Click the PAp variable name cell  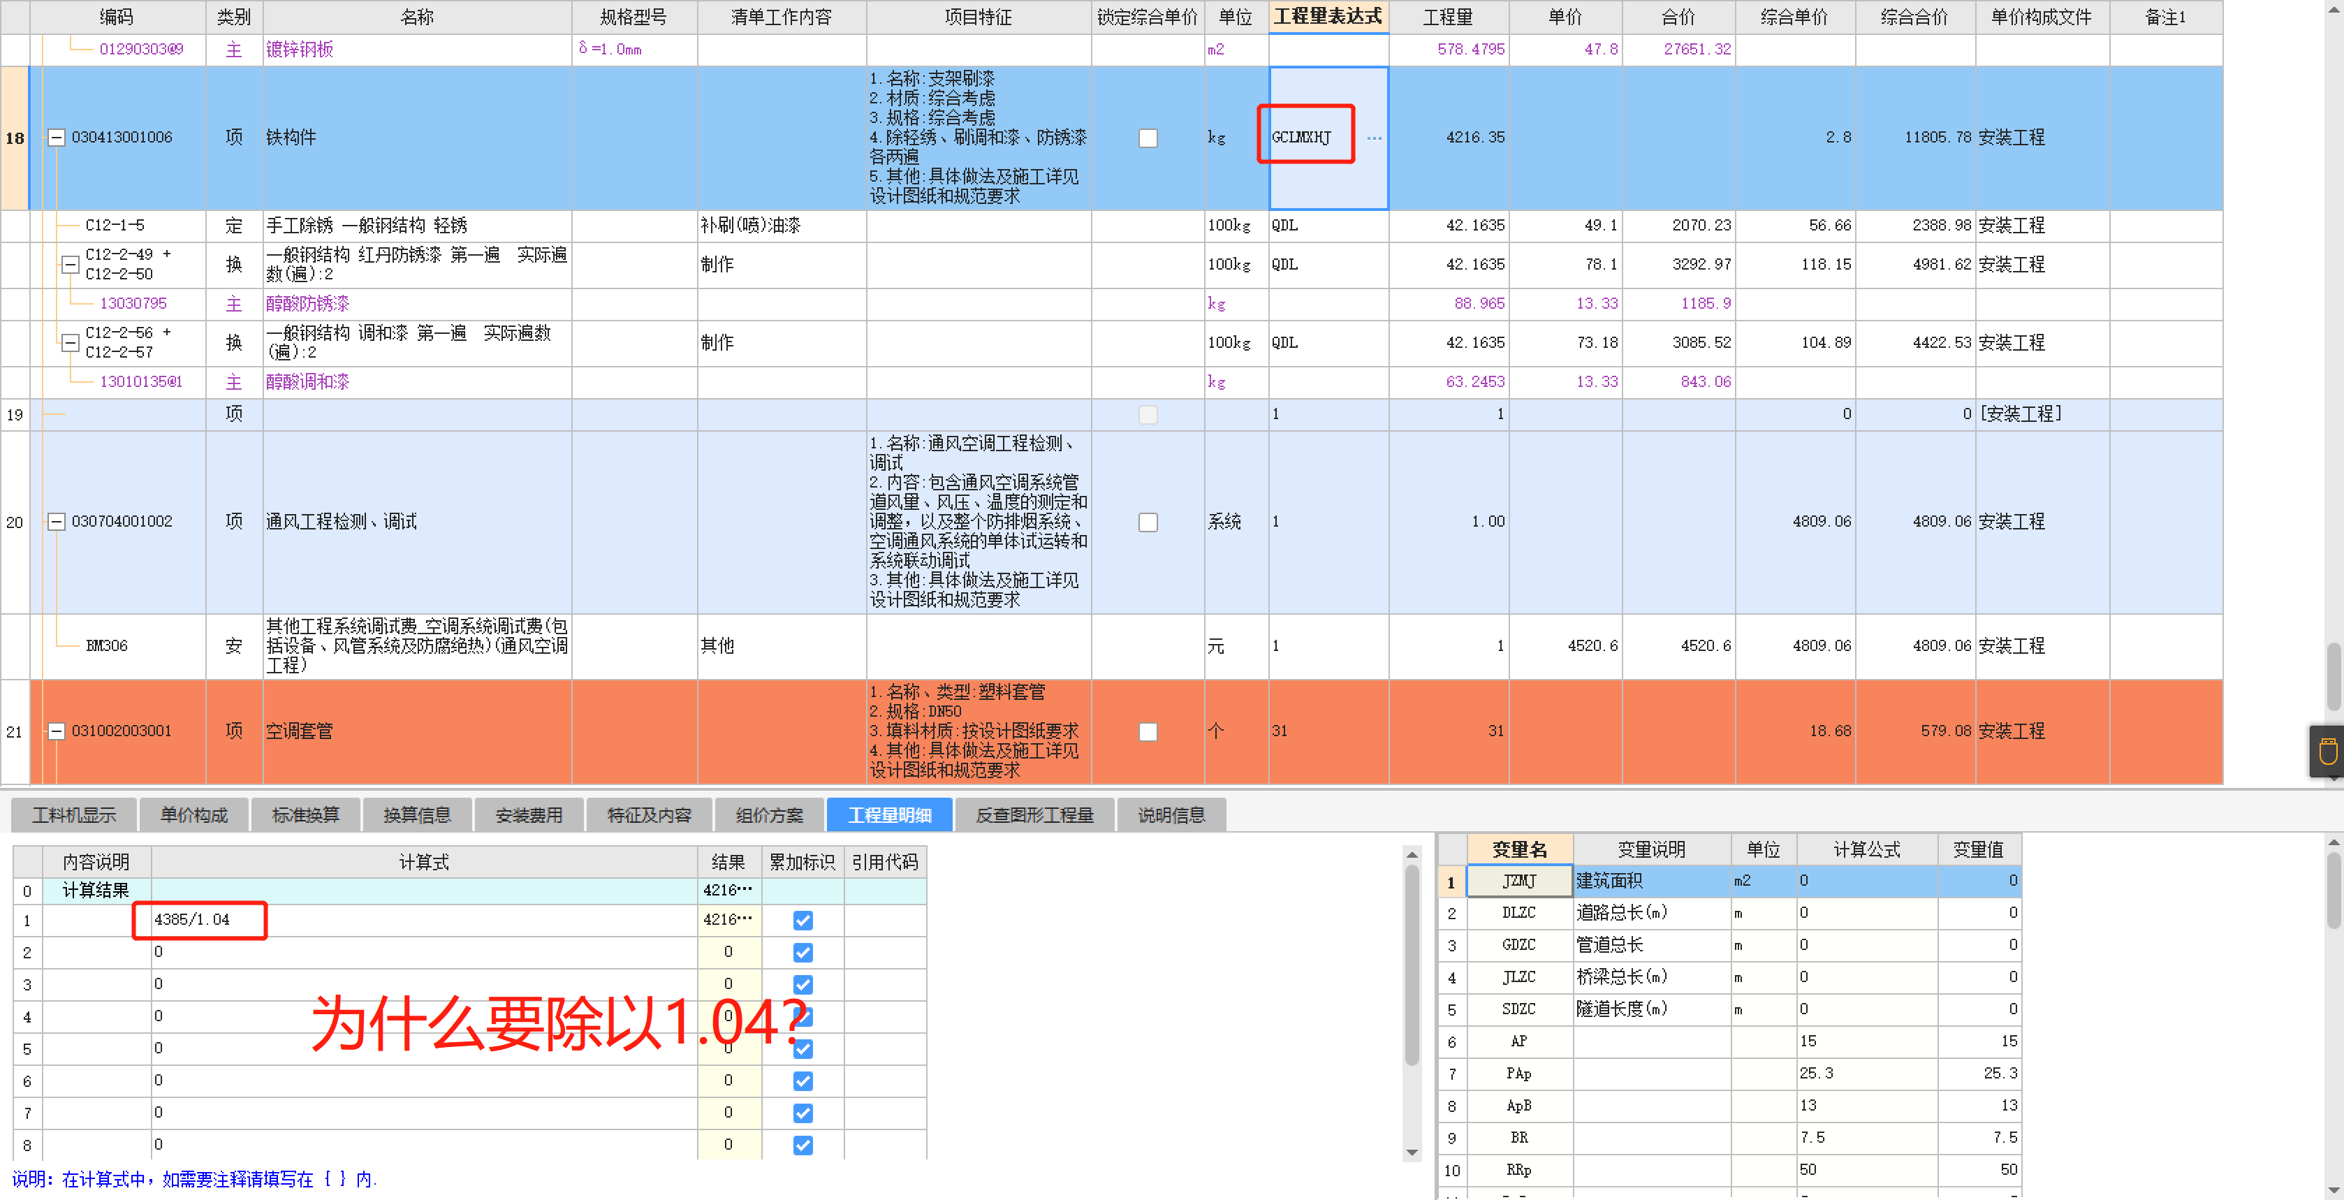pos(1520,1074)
